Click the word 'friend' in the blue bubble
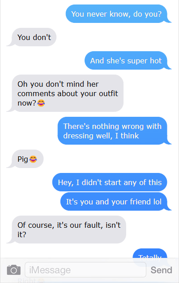This screenshot has height=283, width=179. pyautogui.click(x=141, y=202)
